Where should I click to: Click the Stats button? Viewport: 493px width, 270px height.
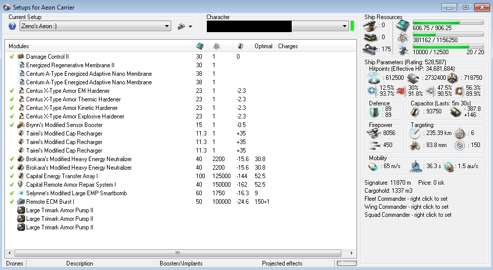click(346, 263)
